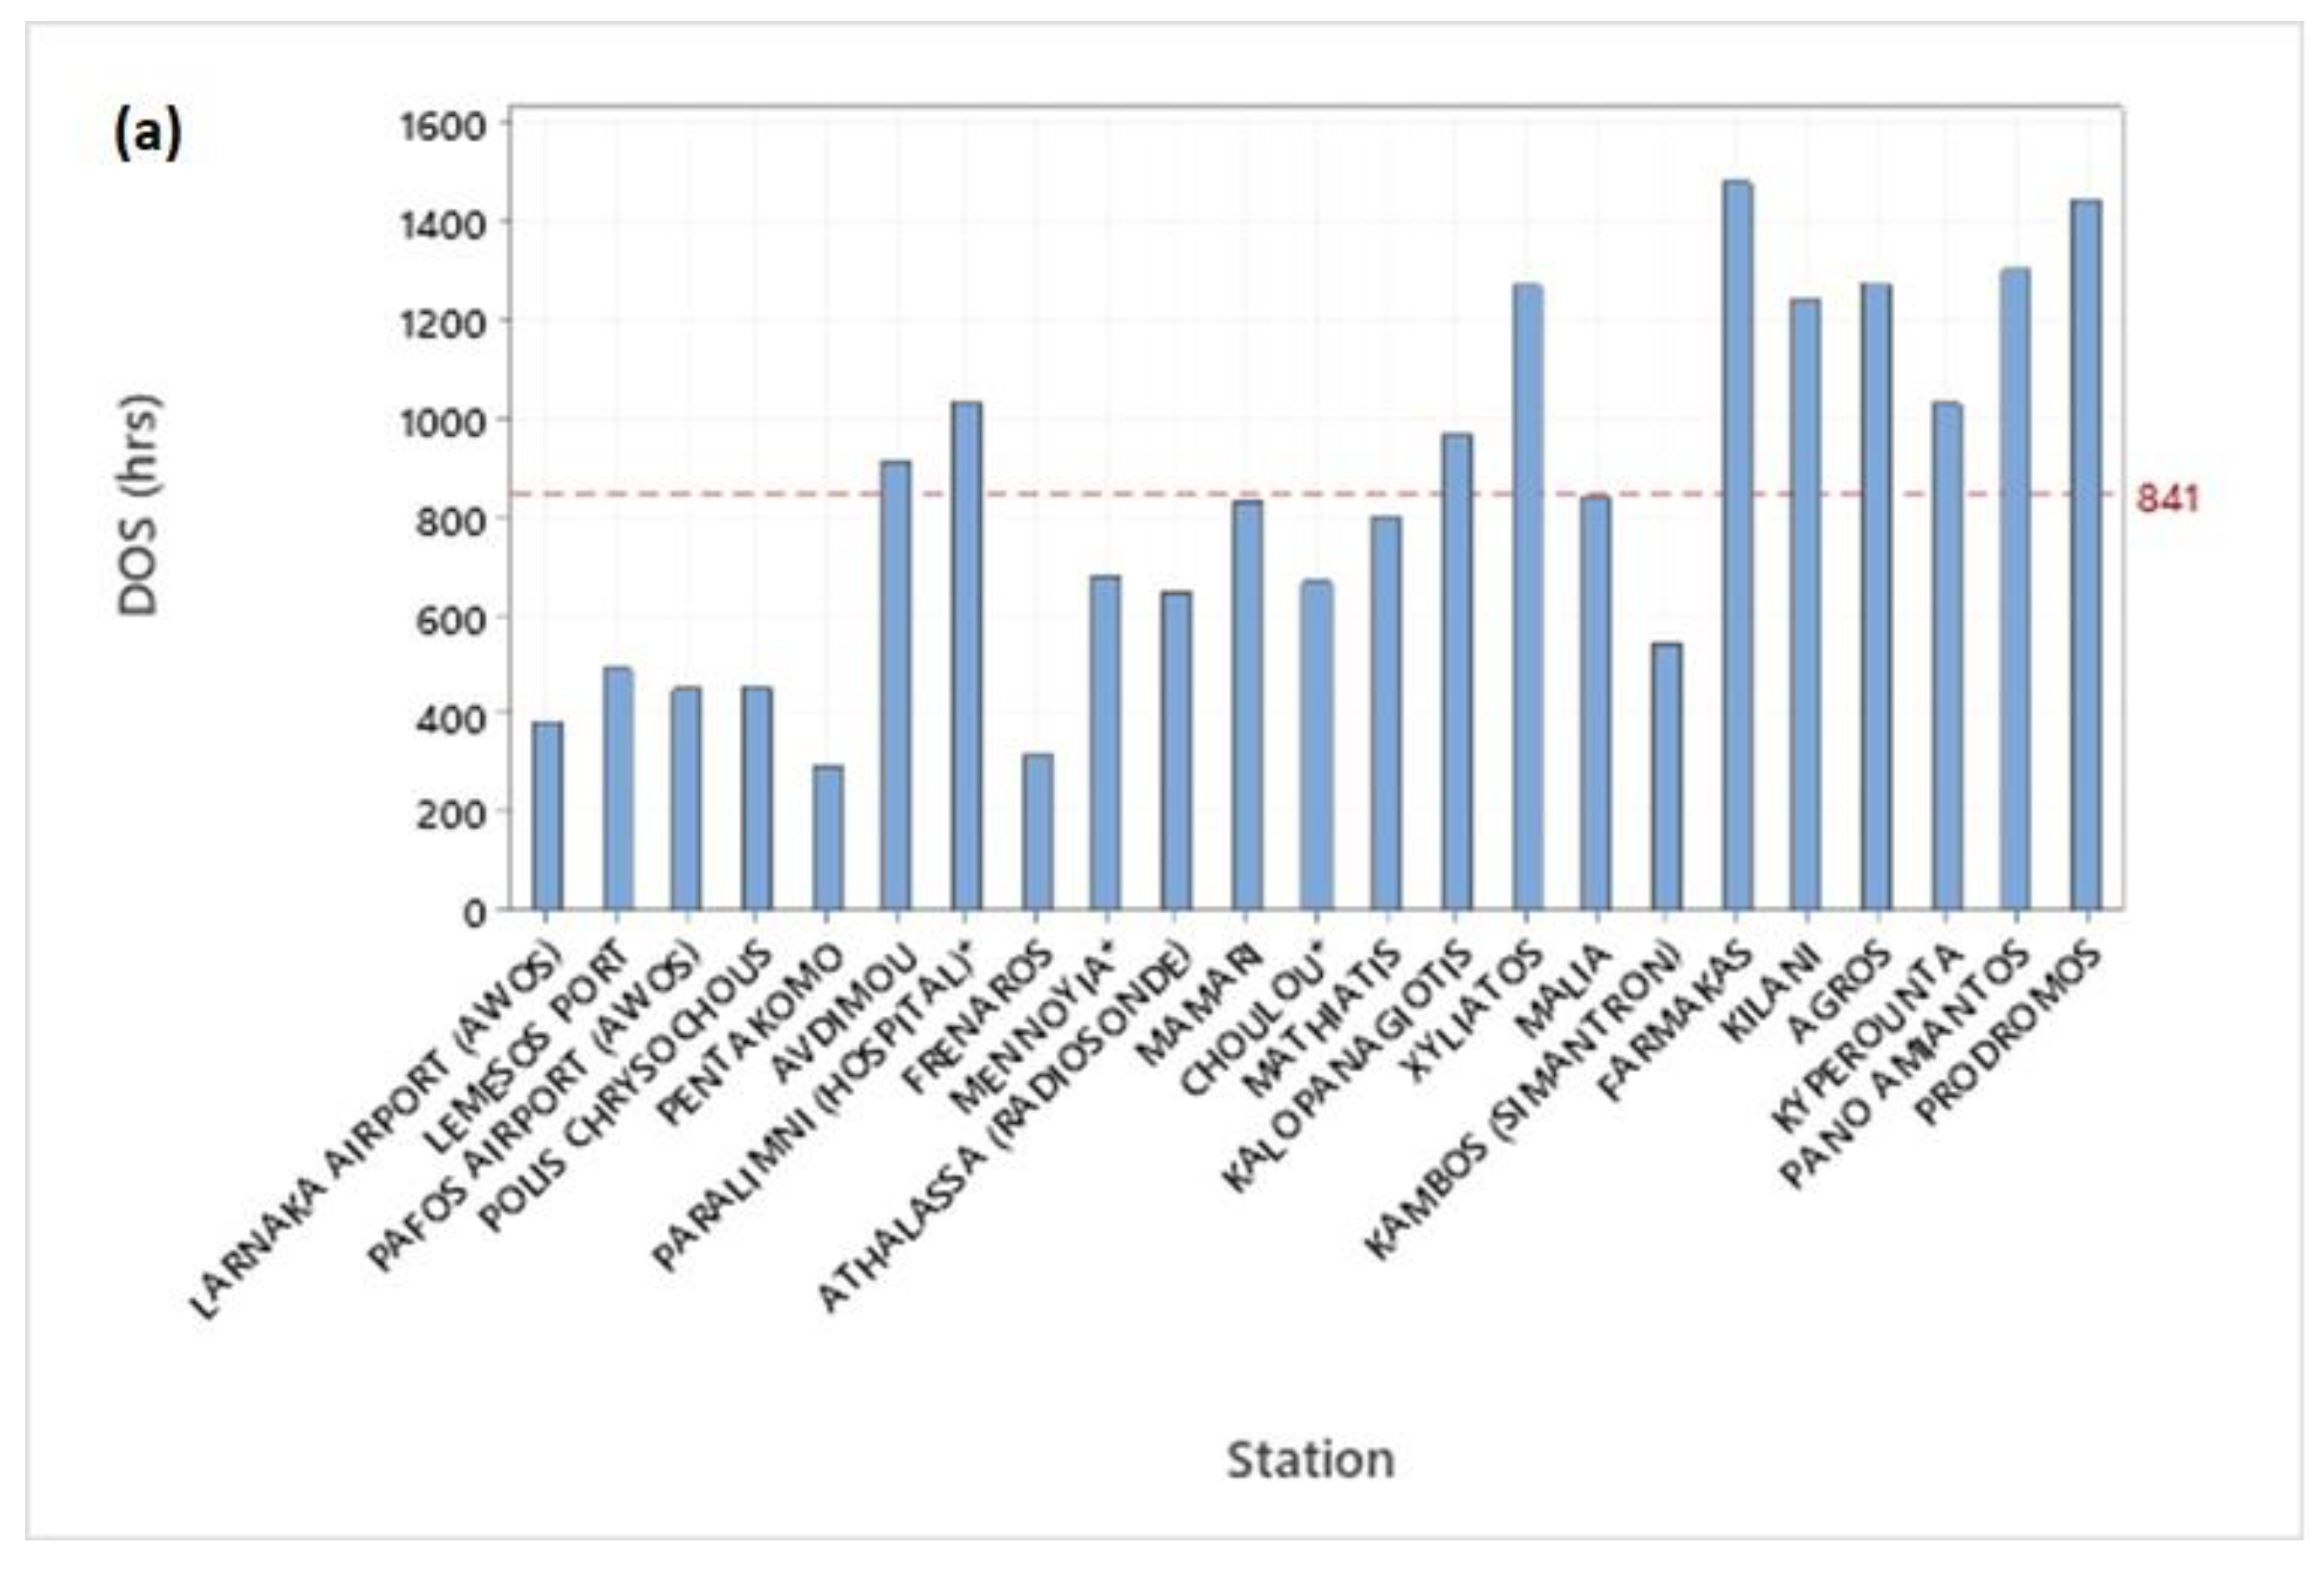Viewport: 2324px width, 1570px height.
Task: Click the PANO AMIANTOS bar
Action: click(2014, 589)
